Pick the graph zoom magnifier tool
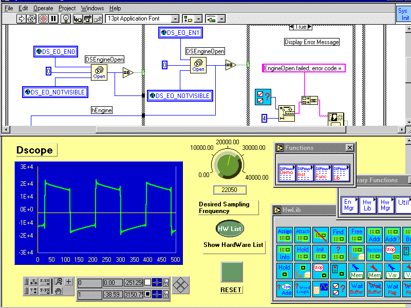 pos(59,281)
